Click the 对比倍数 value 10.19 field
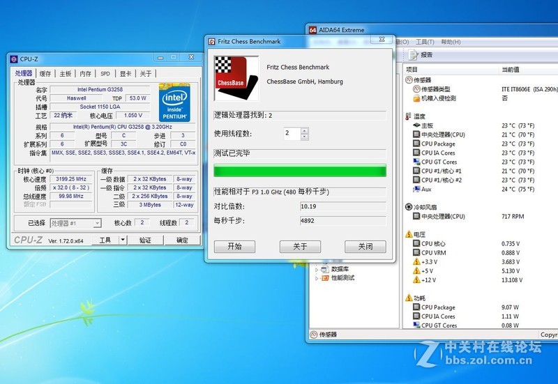 click(343, 206)
